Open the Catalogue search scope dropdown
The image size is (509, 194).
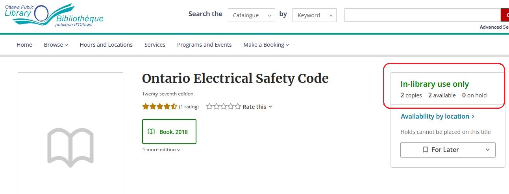click(252, 15)
